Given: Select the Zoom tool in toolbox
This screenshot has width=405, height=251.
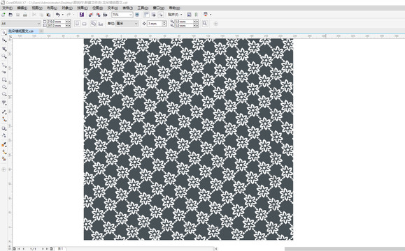Looking at the screenshot, I should coord(4,56).
